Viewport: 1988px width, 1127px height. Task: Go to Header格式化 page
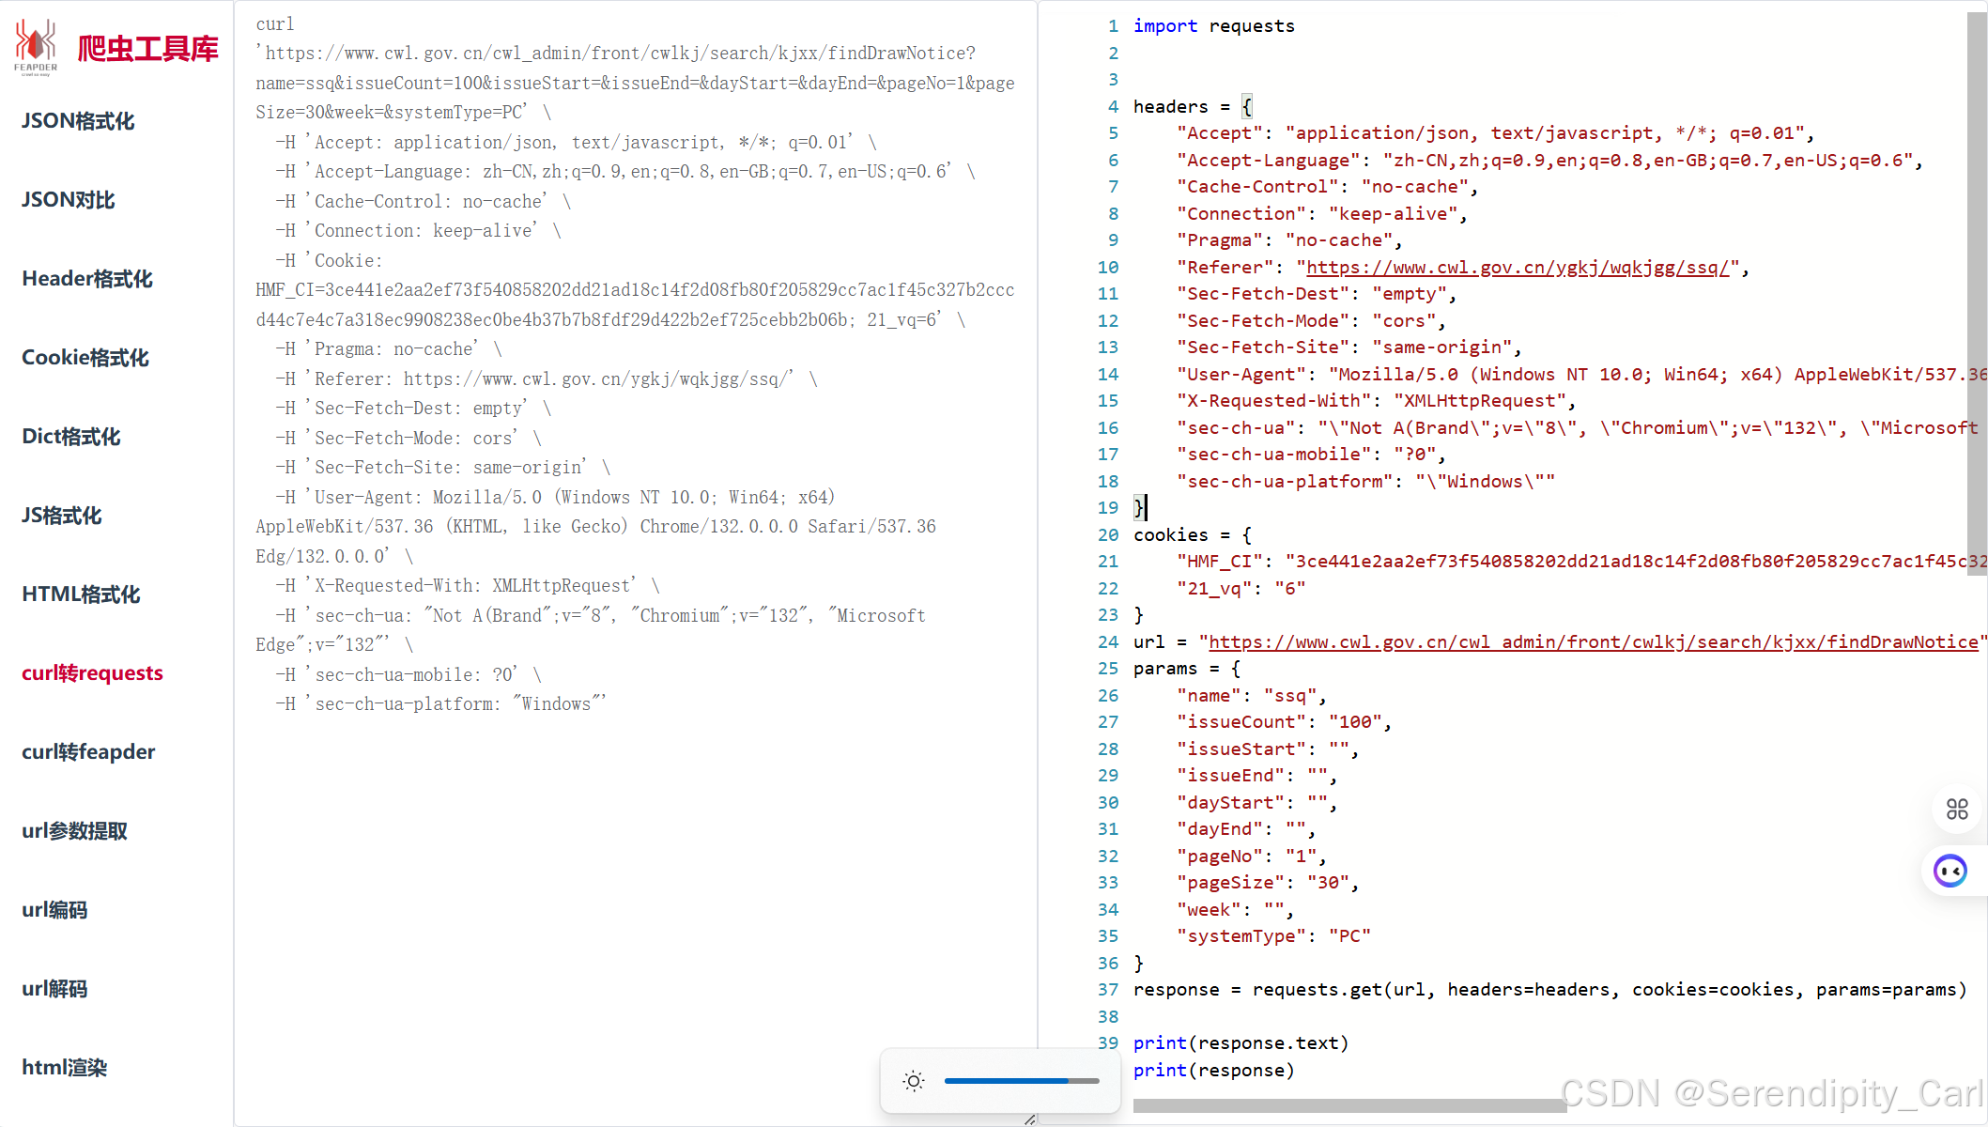click(87, 279)
